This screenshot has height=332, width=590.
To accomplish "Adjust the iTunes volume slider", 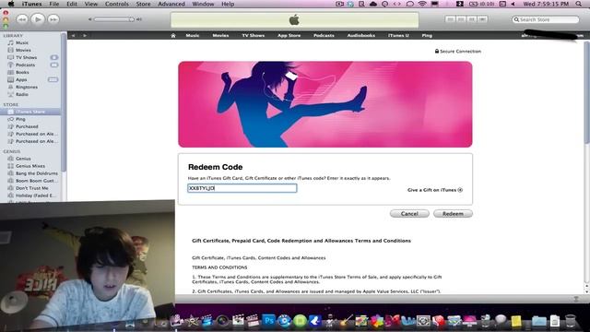I will pyautogui.click(x=114, y=19).
